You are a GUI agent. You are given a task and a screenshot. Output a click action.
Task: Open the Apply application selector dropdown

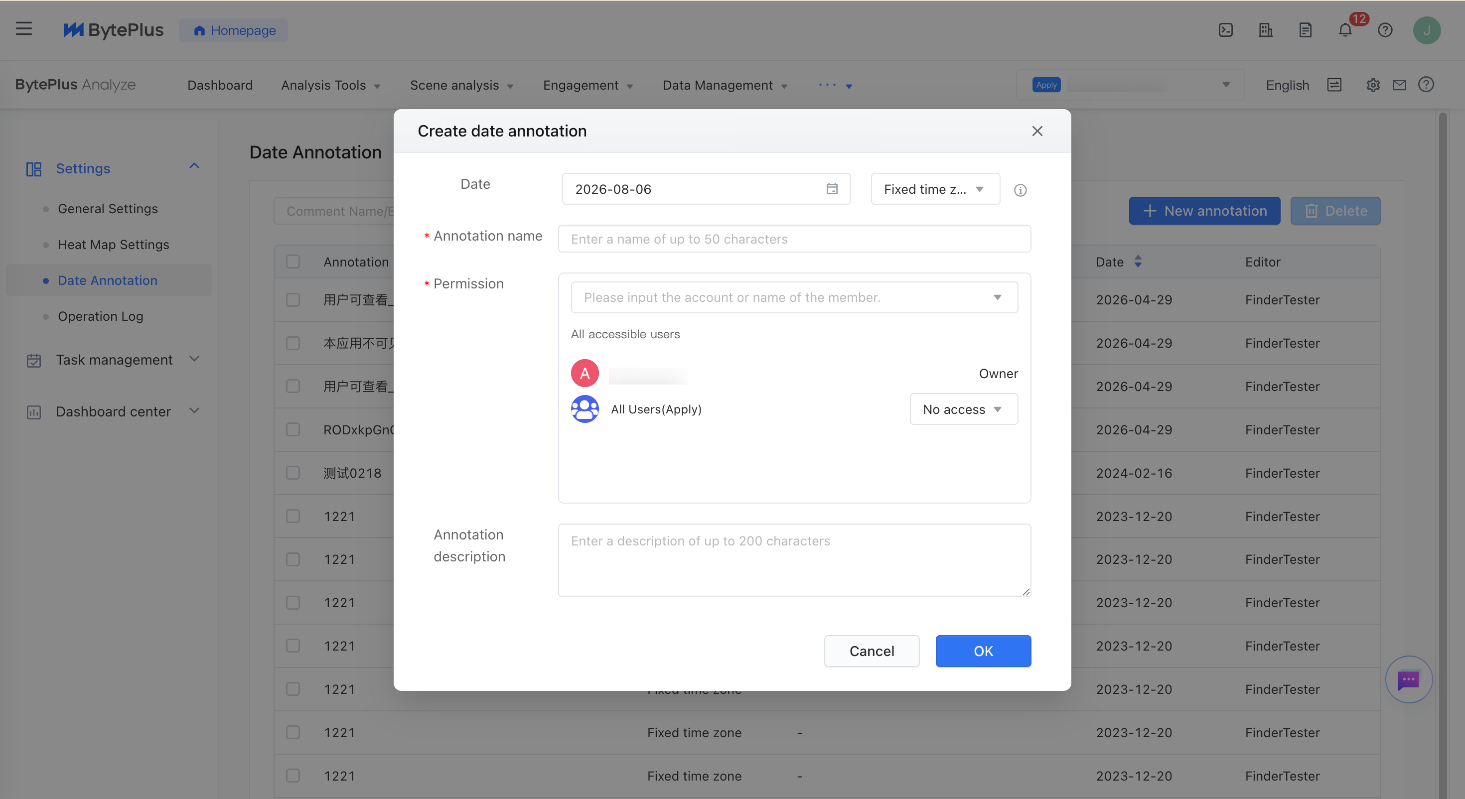click(x=1130, y=85)
